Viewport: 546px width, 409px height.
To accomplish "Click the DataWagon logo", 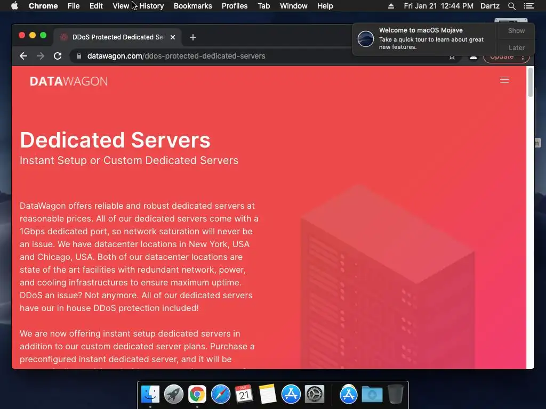I will pos(69,81).
